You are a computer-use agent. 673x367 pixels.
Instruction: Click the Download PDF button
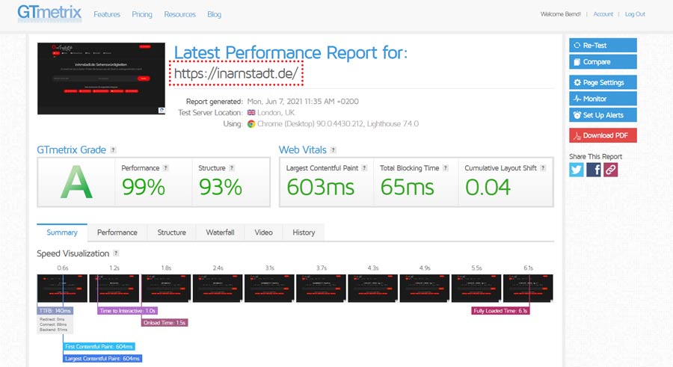(x=603, y=135)
